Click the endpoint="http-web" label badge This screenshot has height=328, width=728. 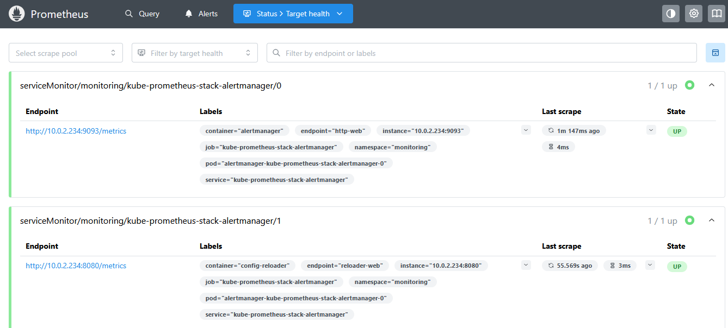pos(333,131)
